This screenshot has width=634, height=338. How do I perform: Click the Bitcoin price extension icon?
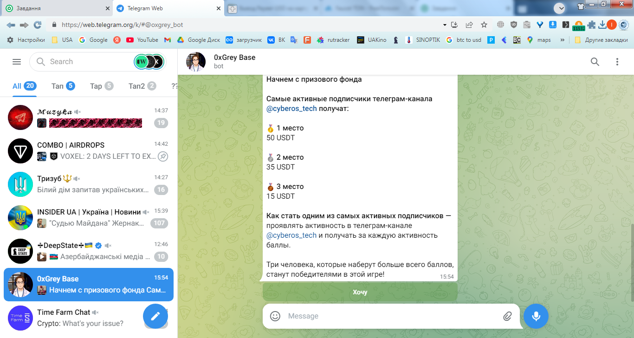click(x=579, y=26)
